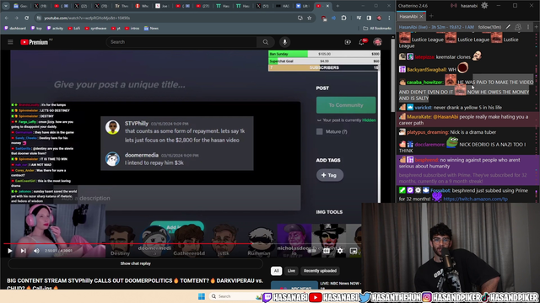
Task: Open the NBC News live video thumbnail
Action: click(x=294, y=285)
